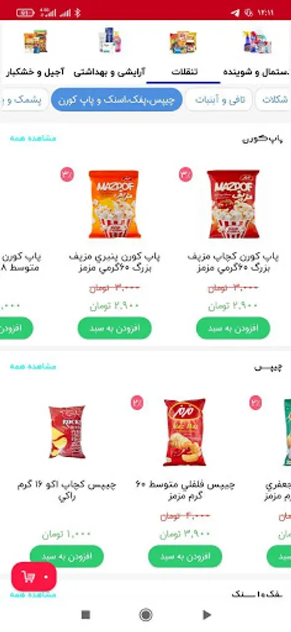
Task: Tap the Android home circle button
Action: pos(146,614)
